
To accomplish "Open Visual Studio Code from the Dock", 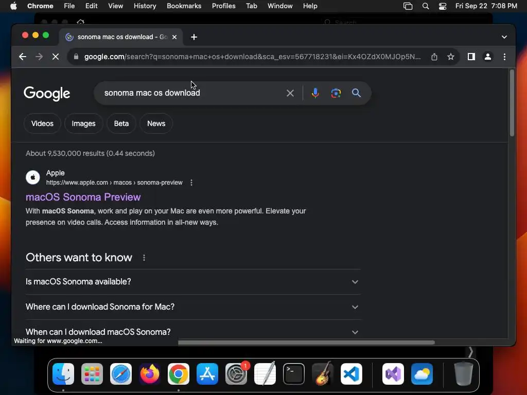I will [352, 374].
